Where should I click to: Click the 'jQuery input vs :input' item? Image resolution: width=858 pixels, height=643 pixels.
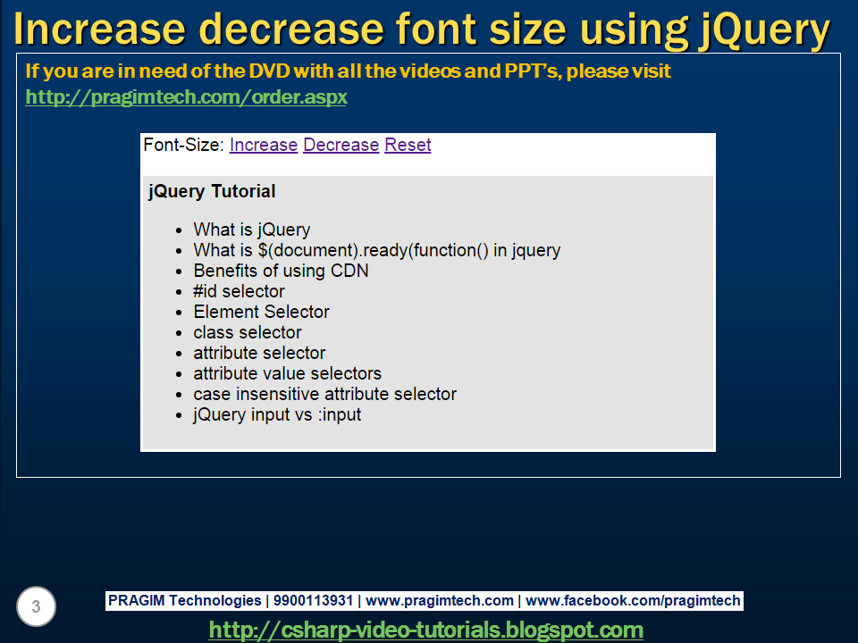(277, 414)
